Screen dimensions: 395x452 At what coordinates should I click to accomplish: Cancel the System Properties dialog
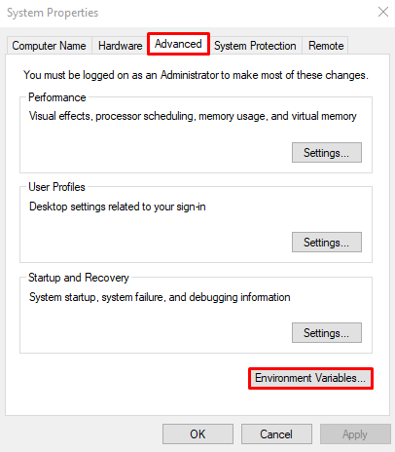tap(276, 433)
